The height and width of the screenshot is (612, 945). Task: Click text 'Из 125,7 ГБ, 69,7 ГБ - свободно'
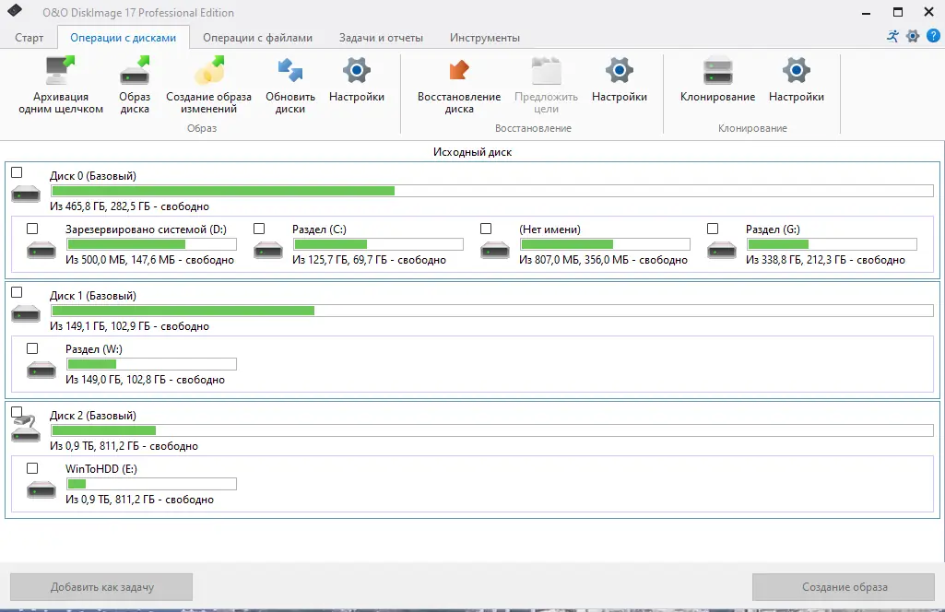point(370,260)
